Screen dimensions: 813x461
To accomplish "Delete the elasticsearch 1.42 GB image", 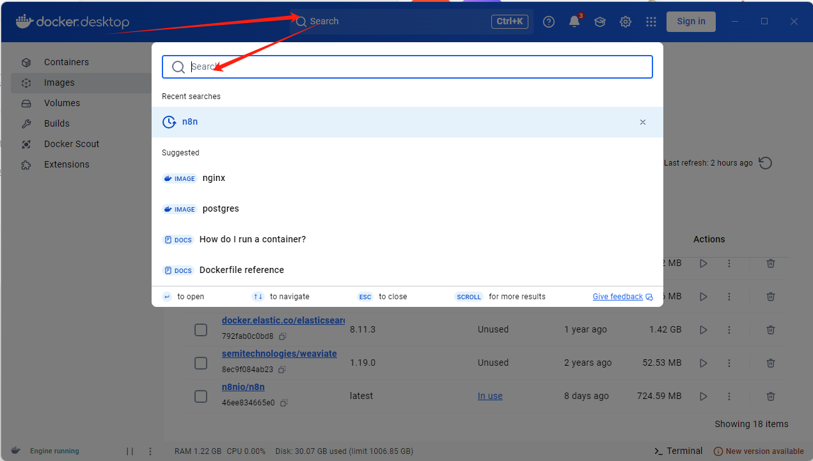I will (771, 330).
